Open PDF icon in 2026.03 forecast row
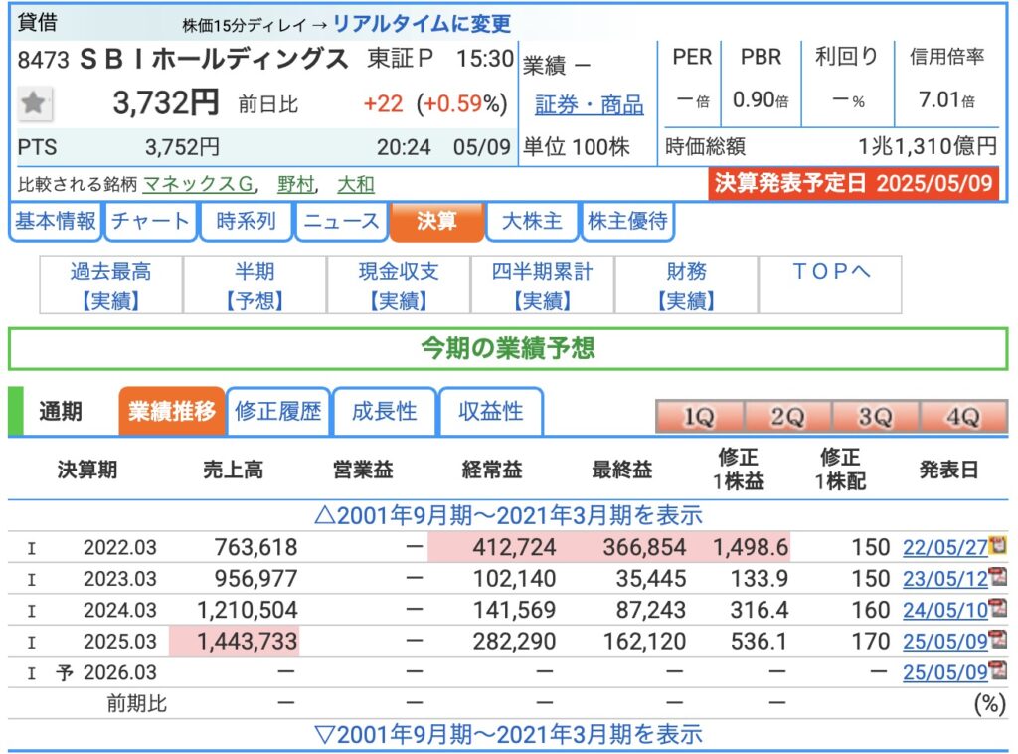Viewport: 1018px width, 754px height. click(998, 670)
